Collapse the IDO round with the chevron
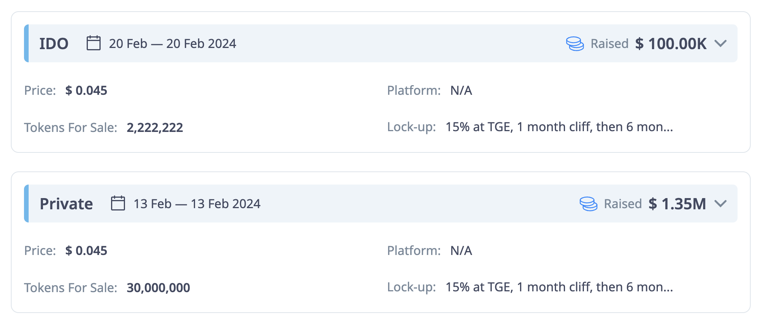This screenshot has width=760, height=325. coord(721,43)
